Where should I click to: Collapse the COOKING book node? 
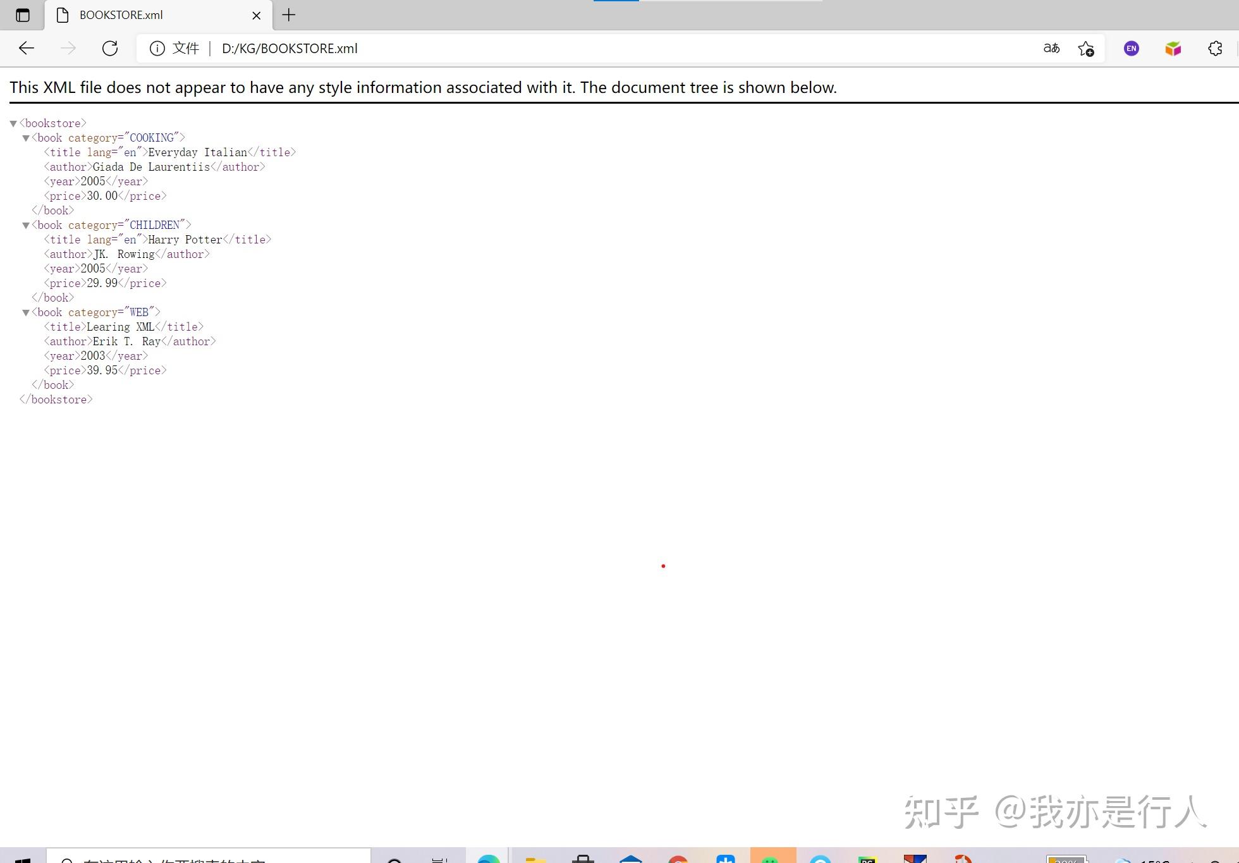[26, 138]
